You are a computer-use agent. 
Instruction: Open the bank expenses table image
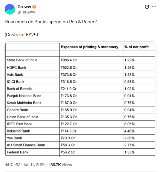(81, 99)
